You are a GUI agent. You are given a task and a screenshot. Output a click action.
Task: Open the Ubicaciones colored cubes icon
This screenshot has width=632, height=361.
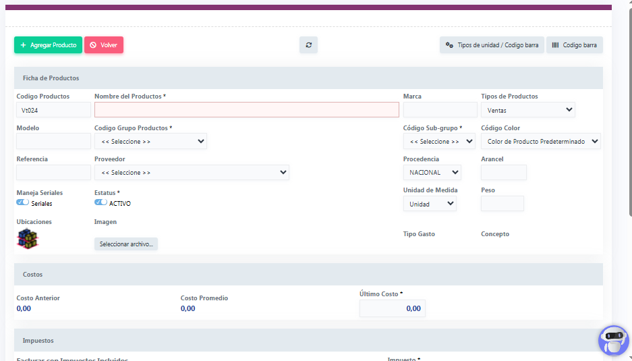click(x=28, y=239)
